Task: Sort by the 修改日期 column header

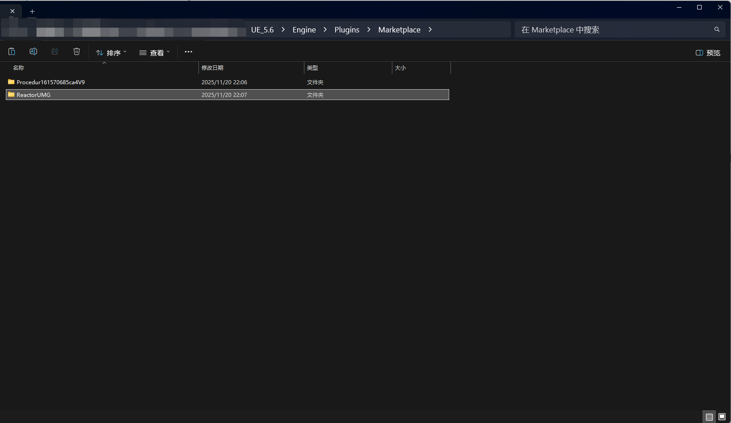Action: click(x=212, y=68)
